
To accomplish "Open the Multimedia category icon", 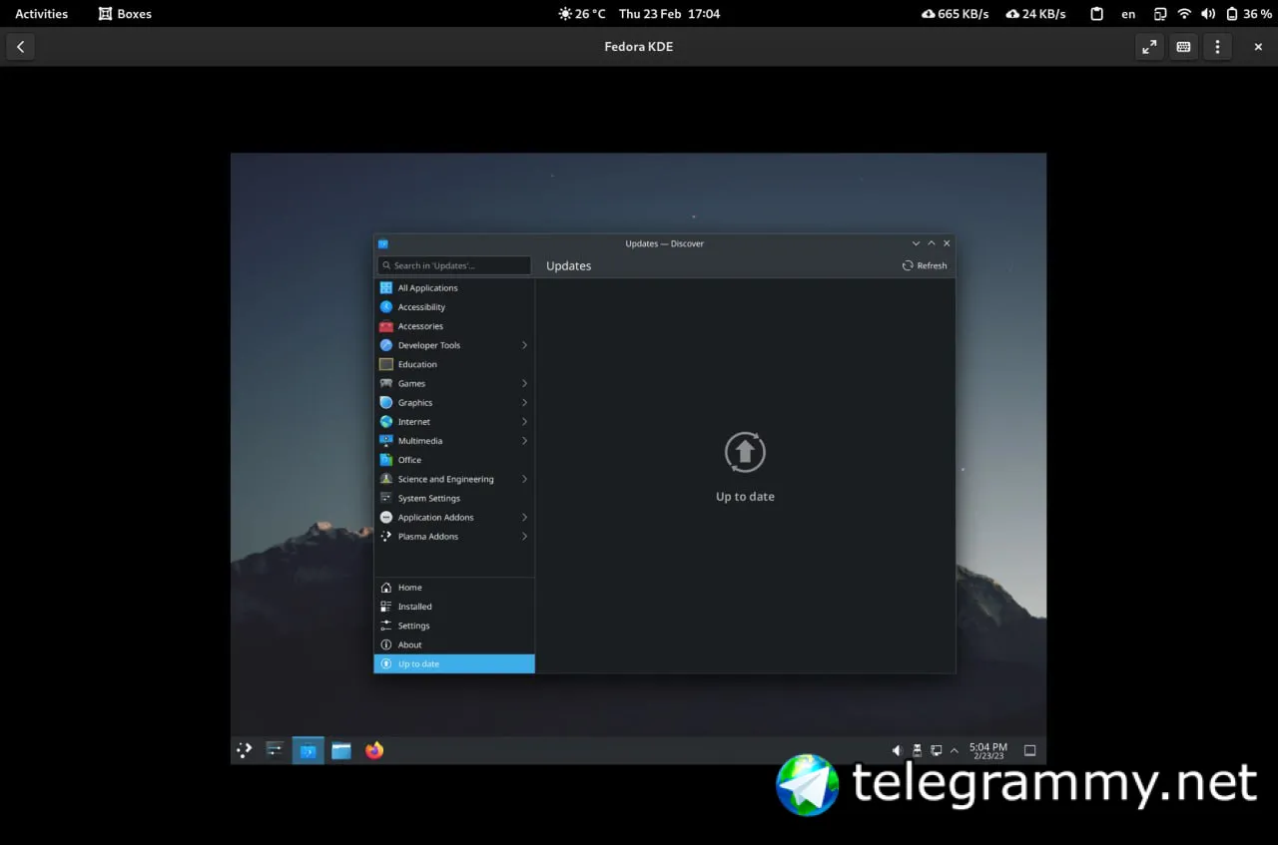I will 386,441.
